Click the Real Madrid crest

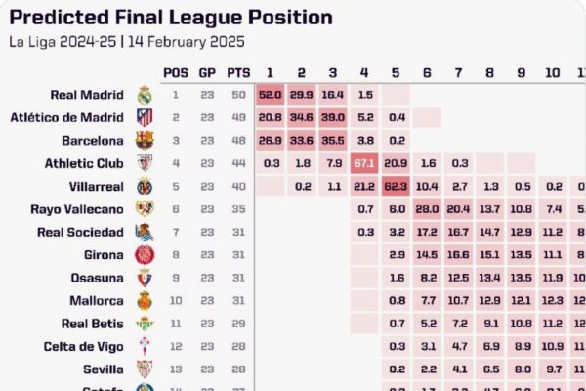coord(145,95)
